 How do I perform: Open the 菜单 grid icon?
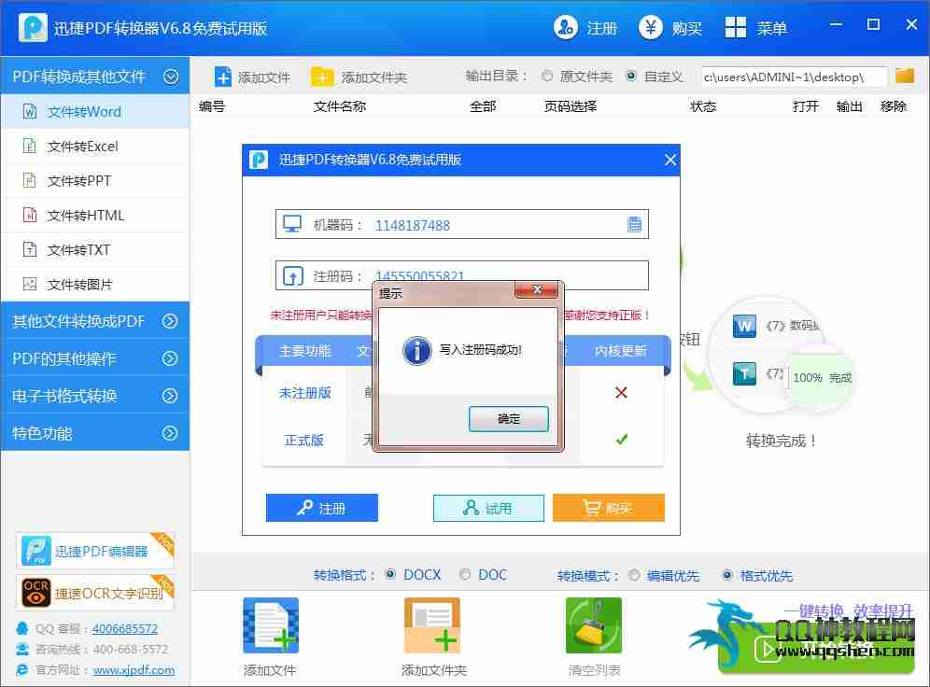coord(736,27)
